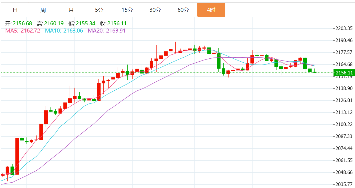Screen dimensions: 355x188
Task: Click the green current price tag on axis
Action: coord(344,73)
